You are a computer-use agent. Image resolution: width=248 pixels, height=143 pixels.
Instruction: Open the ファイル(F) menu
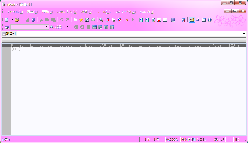[14, 12]
